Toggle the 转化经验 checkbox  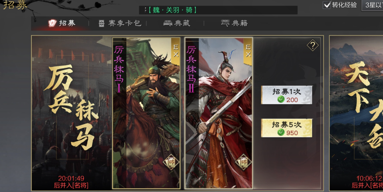[327, 5]
